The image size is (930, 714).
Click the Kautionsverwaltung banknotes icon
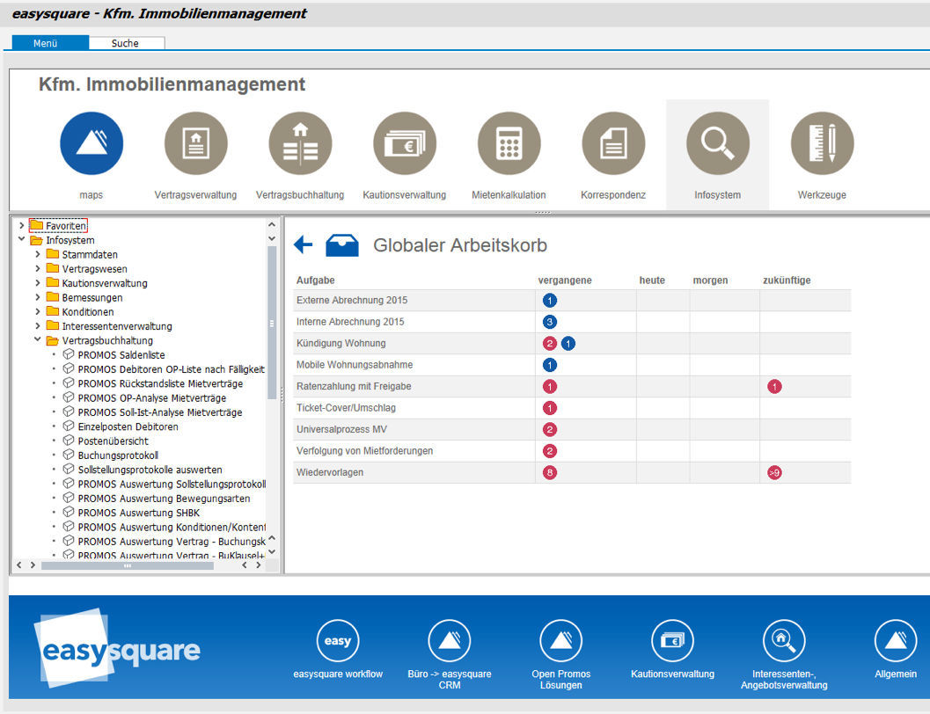click(x=405, y=142)
